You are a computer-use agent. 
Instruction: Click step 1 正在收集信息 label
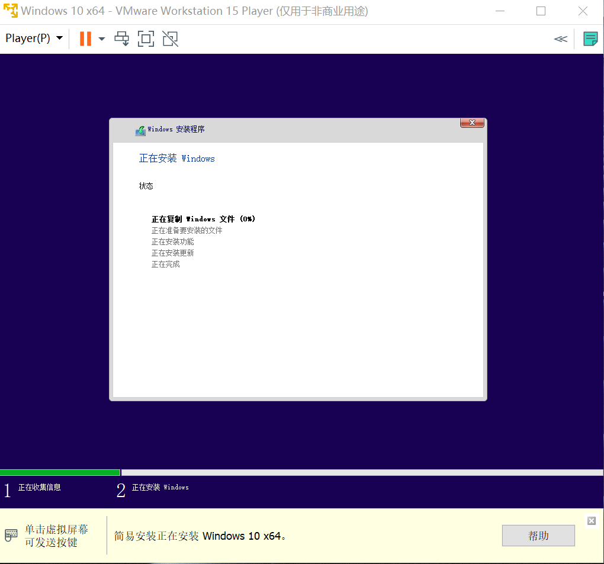39,488
